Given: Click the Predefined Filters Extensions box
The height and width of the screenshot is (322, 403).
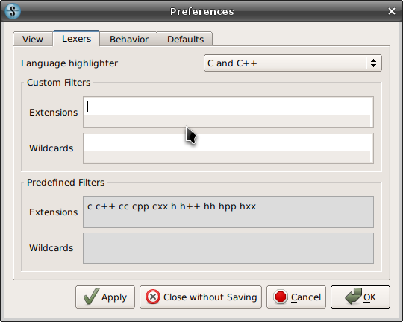Looking at the screenshot, I should (x=228, y=212).
